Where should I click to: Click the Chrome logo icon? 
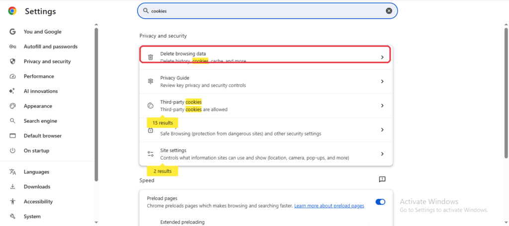[12, 11]
